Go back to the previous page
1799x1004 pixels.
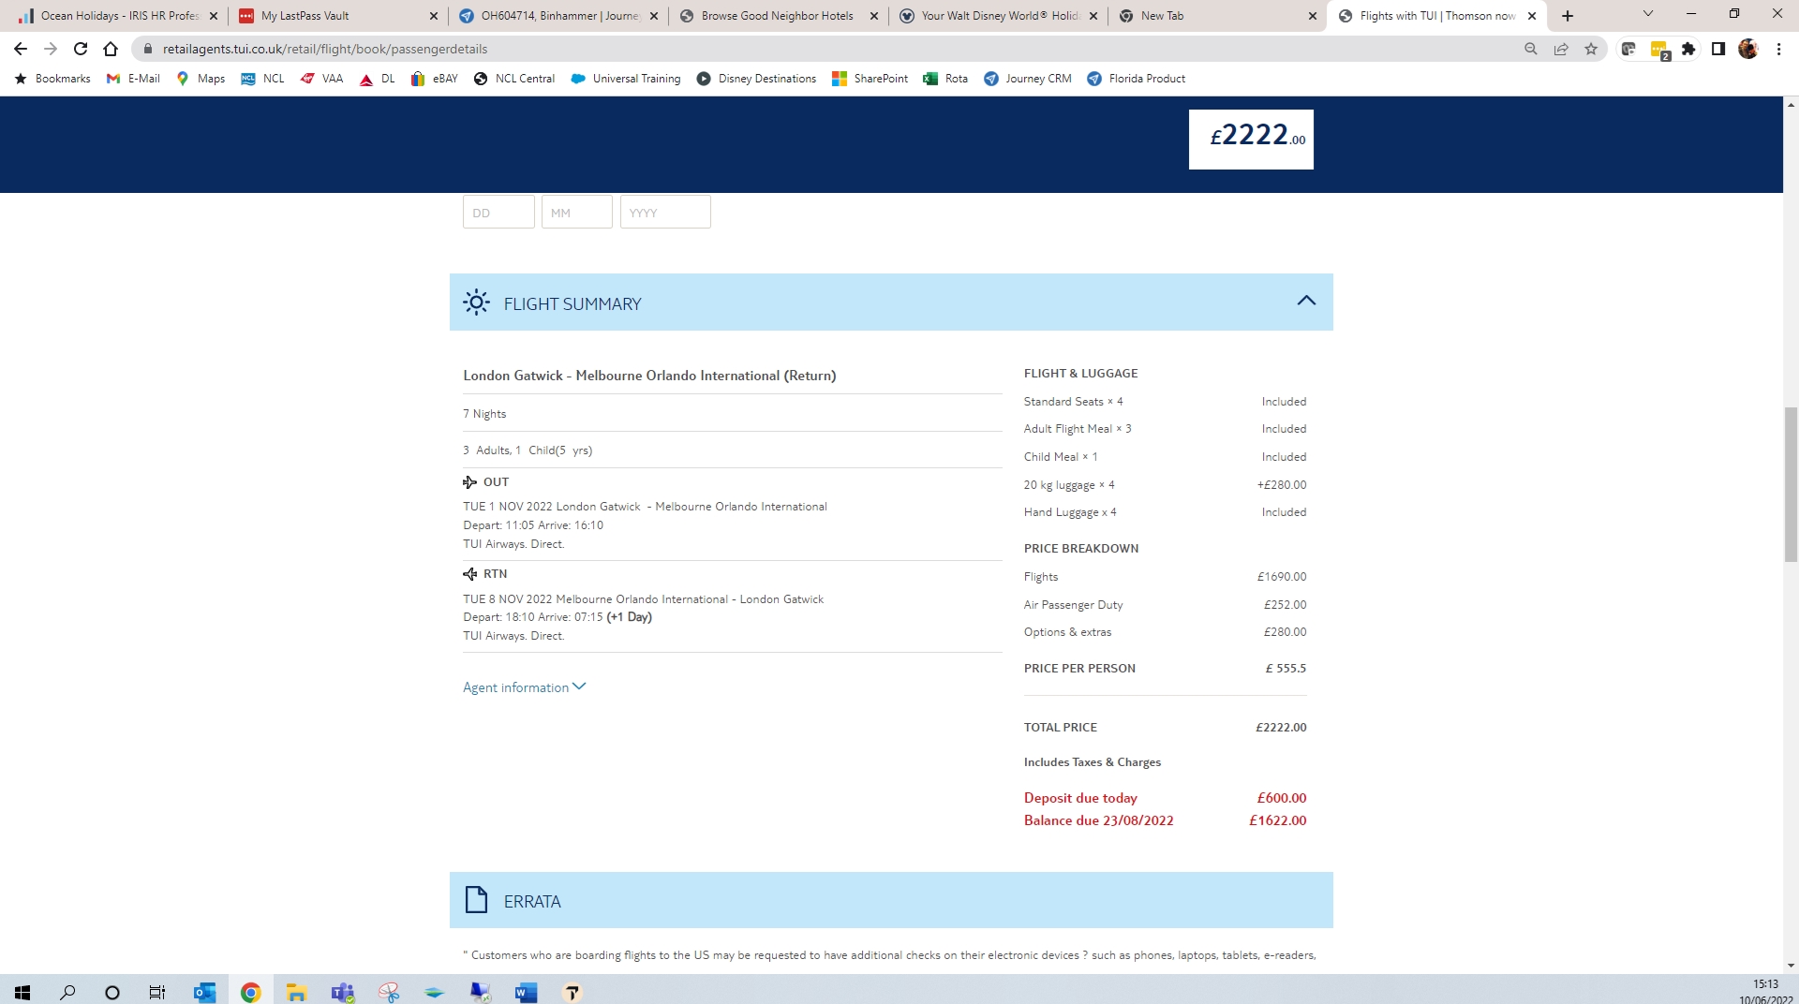click(x=21, y=49)
